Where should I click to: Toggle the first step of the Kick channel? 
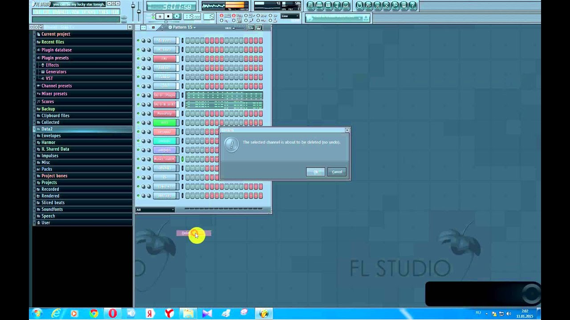(x=187, y=40)
